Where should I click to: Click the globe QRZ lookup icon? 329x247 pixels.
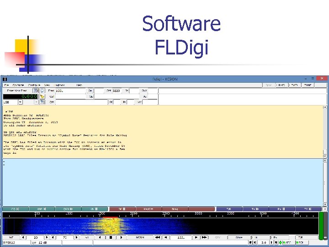(42, 91)
